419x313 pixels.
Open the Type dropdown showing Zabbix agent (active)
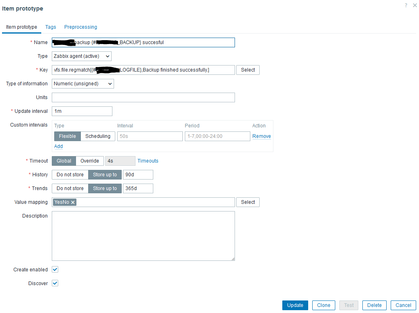tap(82, 56)
